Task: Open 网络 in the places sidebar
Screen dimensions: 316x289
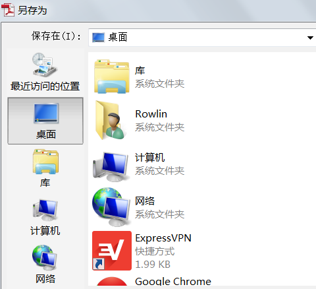Action: click(x=45, y=264)
